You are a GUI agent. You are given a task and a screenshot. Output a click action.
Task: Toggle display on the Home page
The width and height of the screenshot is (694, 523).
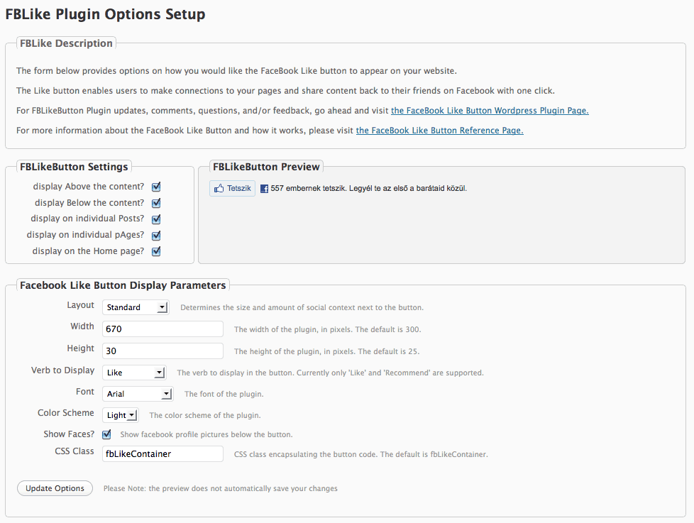click(156, 251)
